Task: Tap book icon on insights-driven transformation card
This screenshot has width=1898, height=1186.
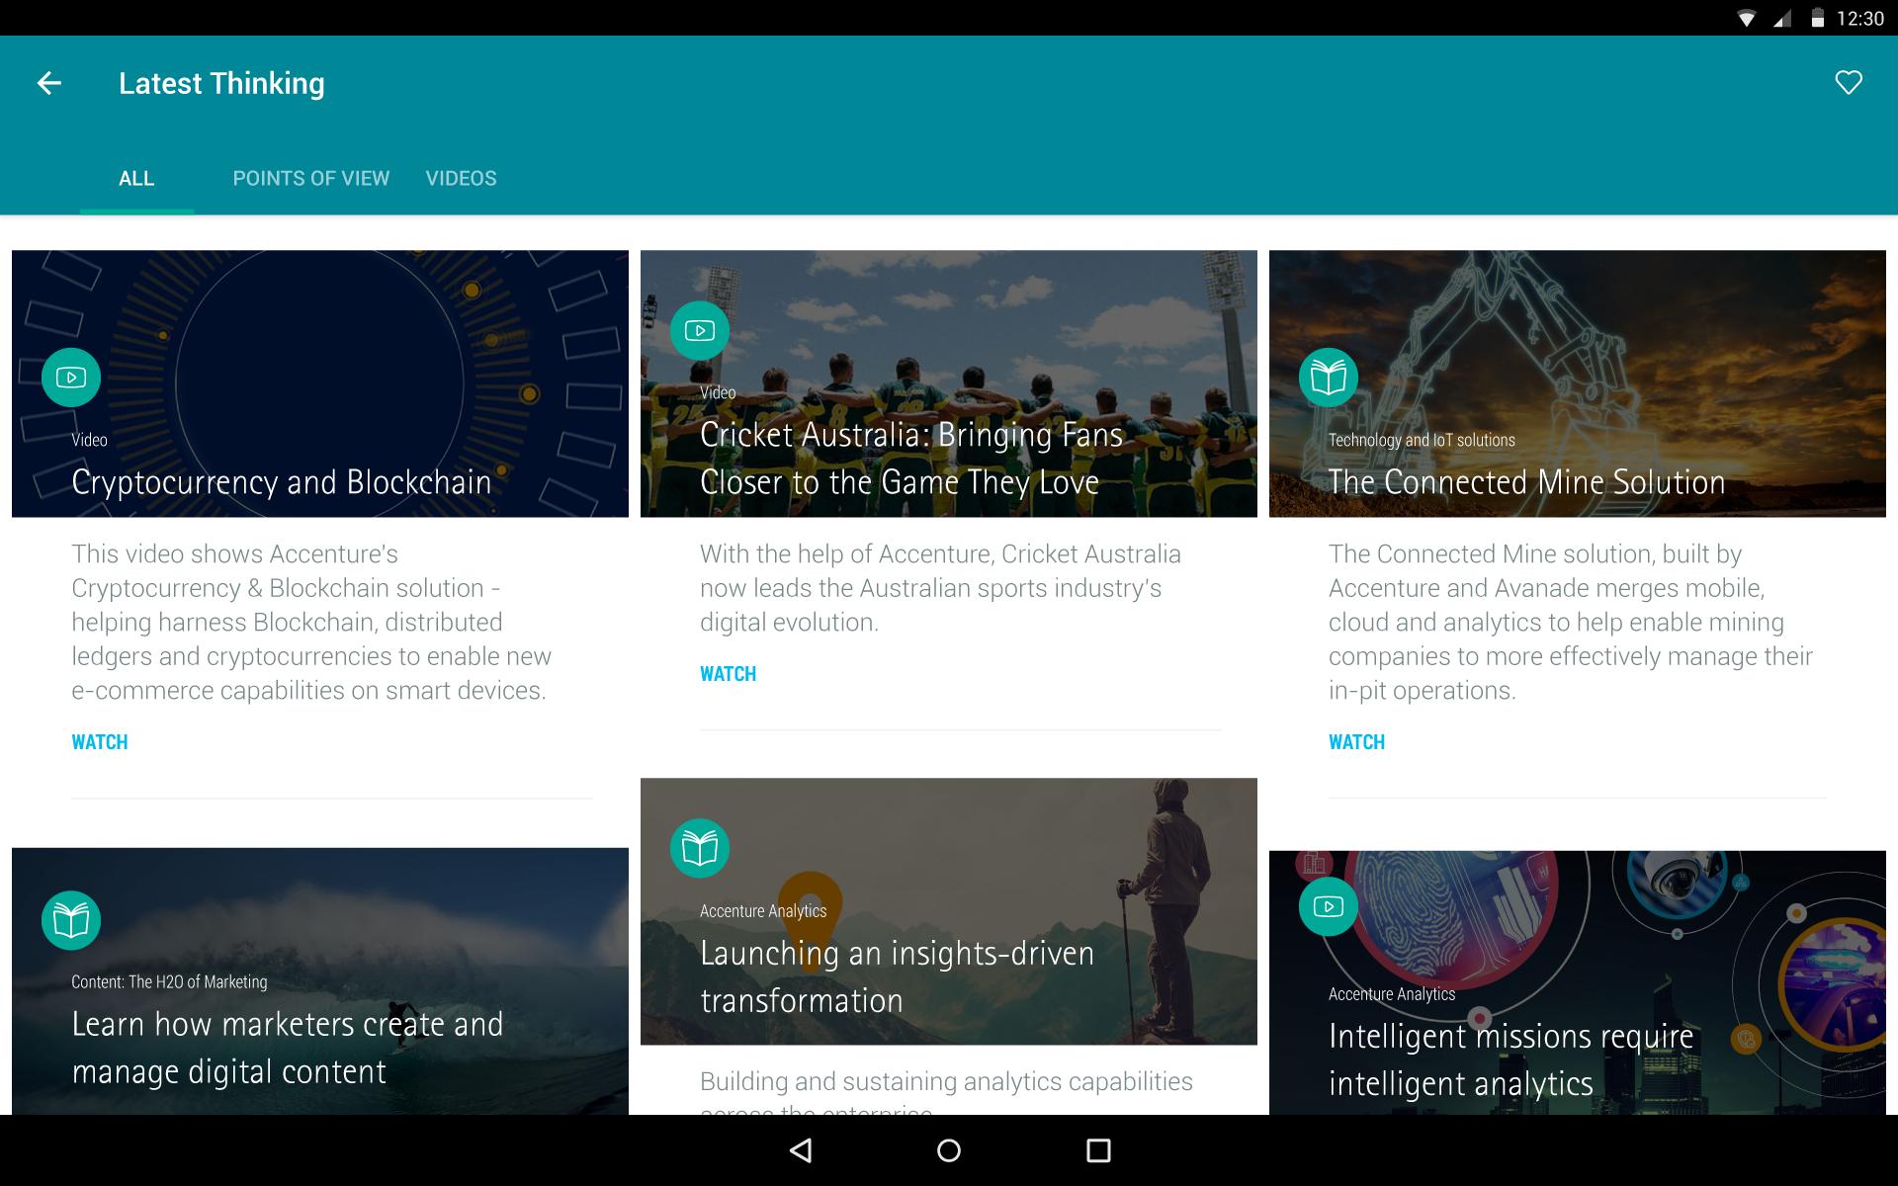Action: [700, 848]
